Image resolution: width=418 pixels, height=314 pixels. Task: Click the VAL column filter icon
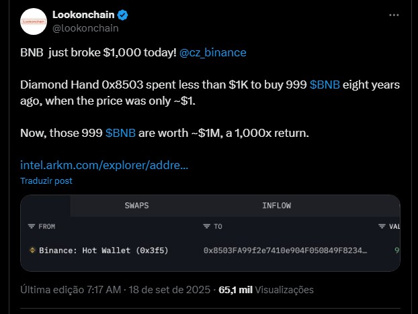pos(382,226)
